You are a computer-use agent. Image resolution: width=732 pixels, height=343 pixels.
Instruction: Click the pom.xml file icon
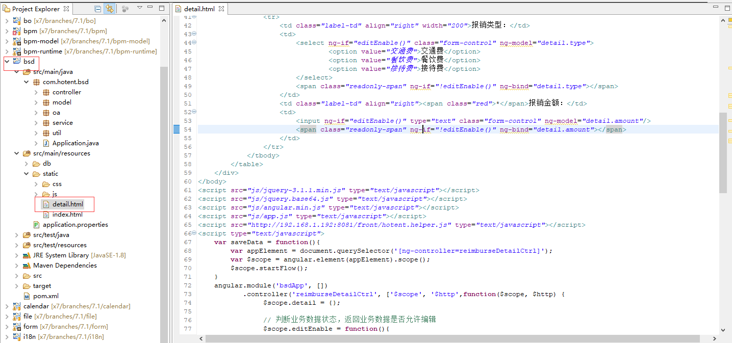27,296
